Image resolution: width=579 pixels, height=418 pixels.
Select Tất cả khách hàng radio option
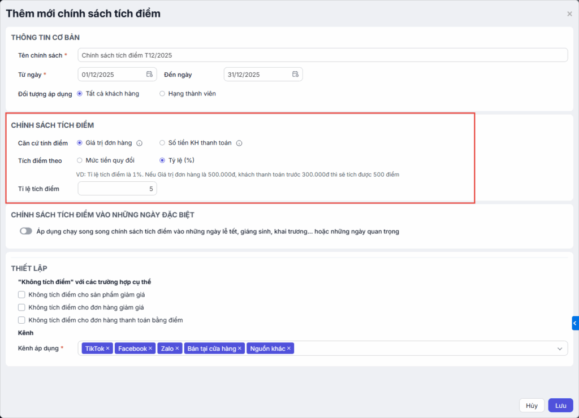(x=79, y=94)
